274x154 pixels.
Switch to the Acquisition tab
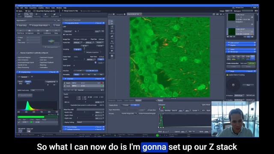28,15
